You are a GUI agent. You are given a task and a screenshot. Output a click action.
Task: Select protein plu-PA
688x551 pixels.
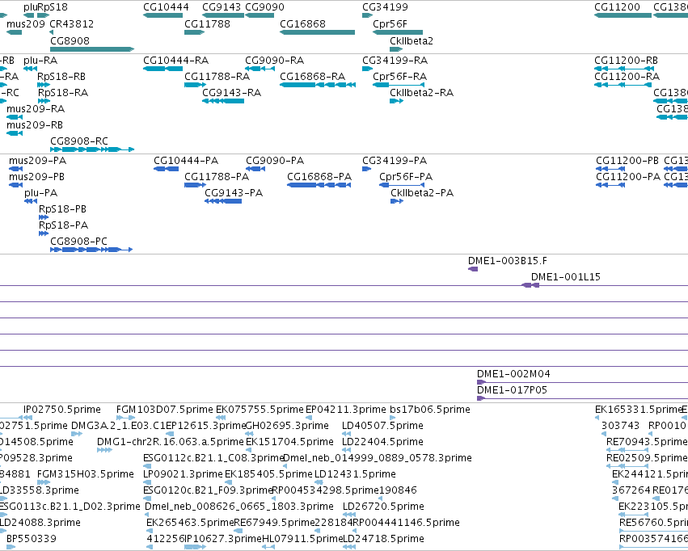pyautogui.click(x=40, y=193)
